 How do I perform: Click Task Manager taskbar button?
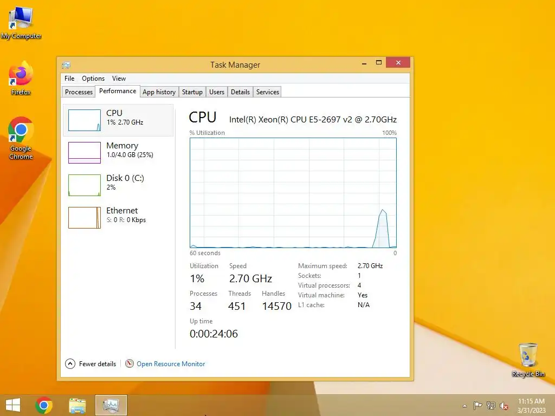(x=111, y=405)
